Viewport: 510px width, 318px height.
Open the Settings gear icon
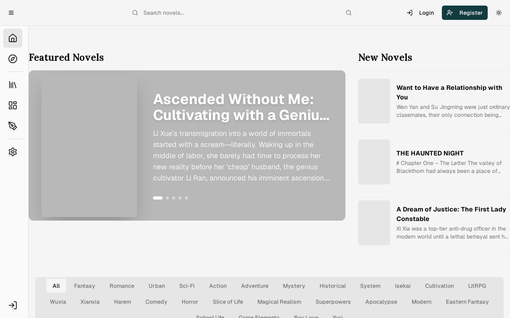pos(13,152)
